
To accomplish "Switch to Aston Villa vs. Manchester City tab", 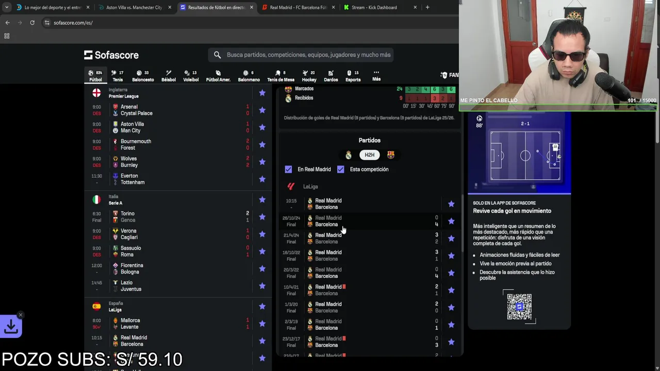I will [x=134, y=8].
